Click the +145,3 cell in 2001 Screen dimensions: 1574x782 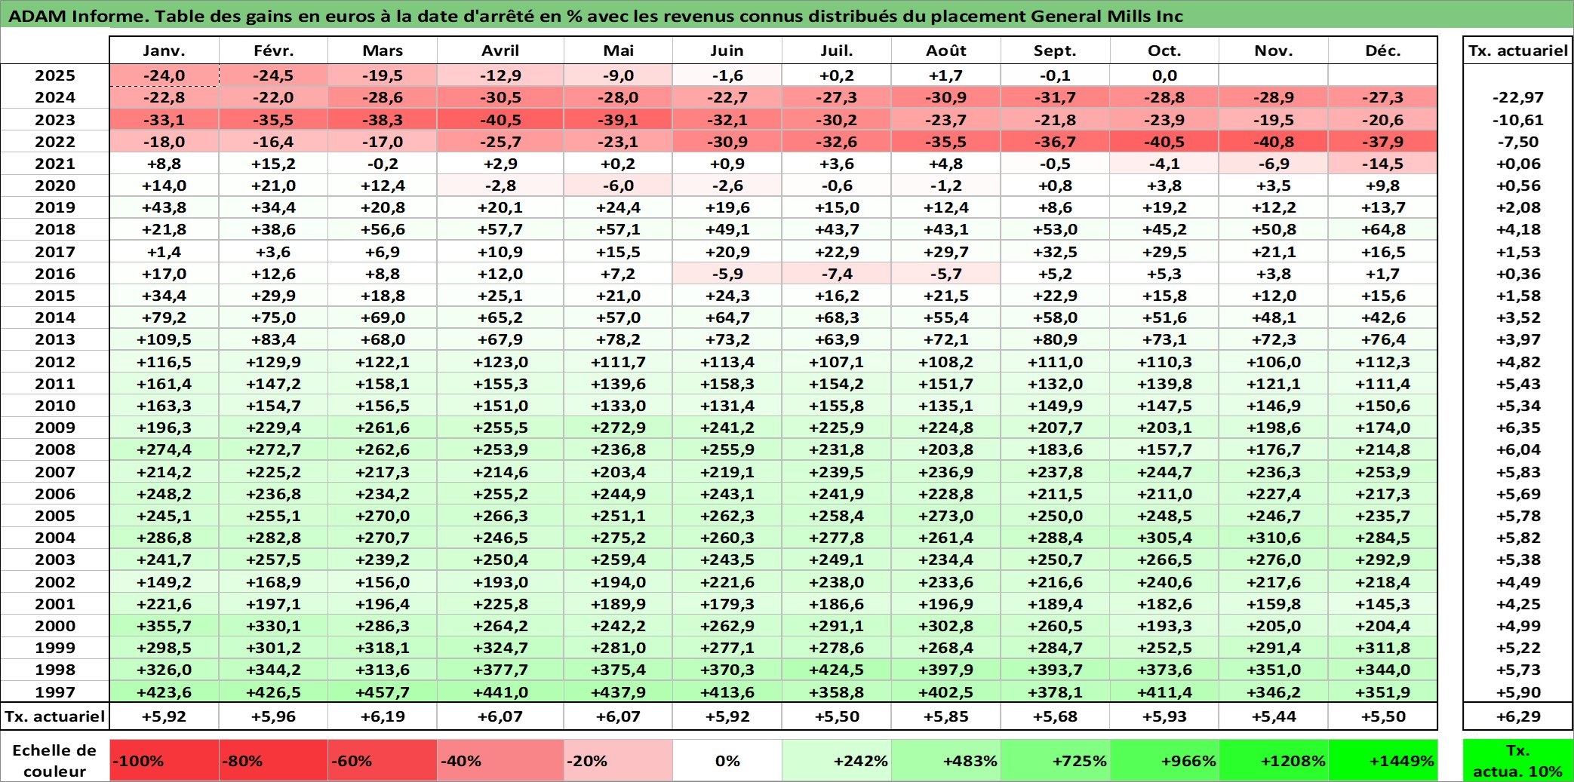(1382, 604)
